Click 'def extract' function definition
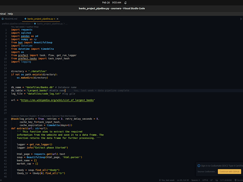The width and height of the screenshot is (243, 182). point(18,128)
